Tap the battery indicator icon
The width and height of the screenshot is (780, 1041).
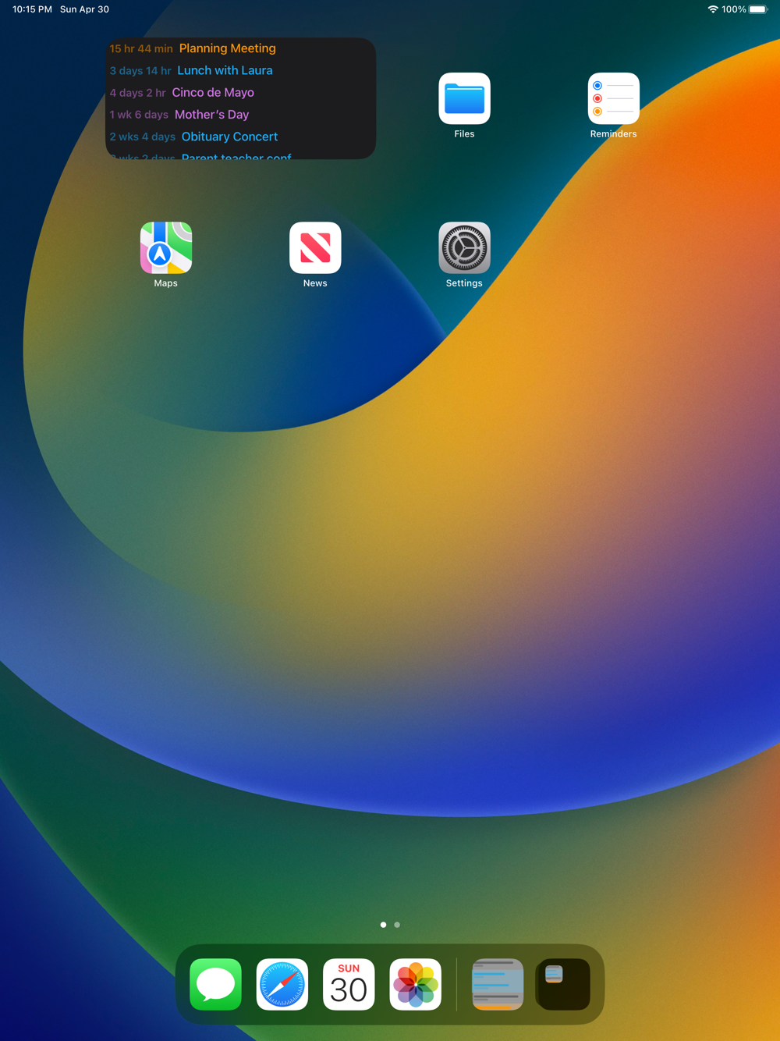(x=758, y=9)
